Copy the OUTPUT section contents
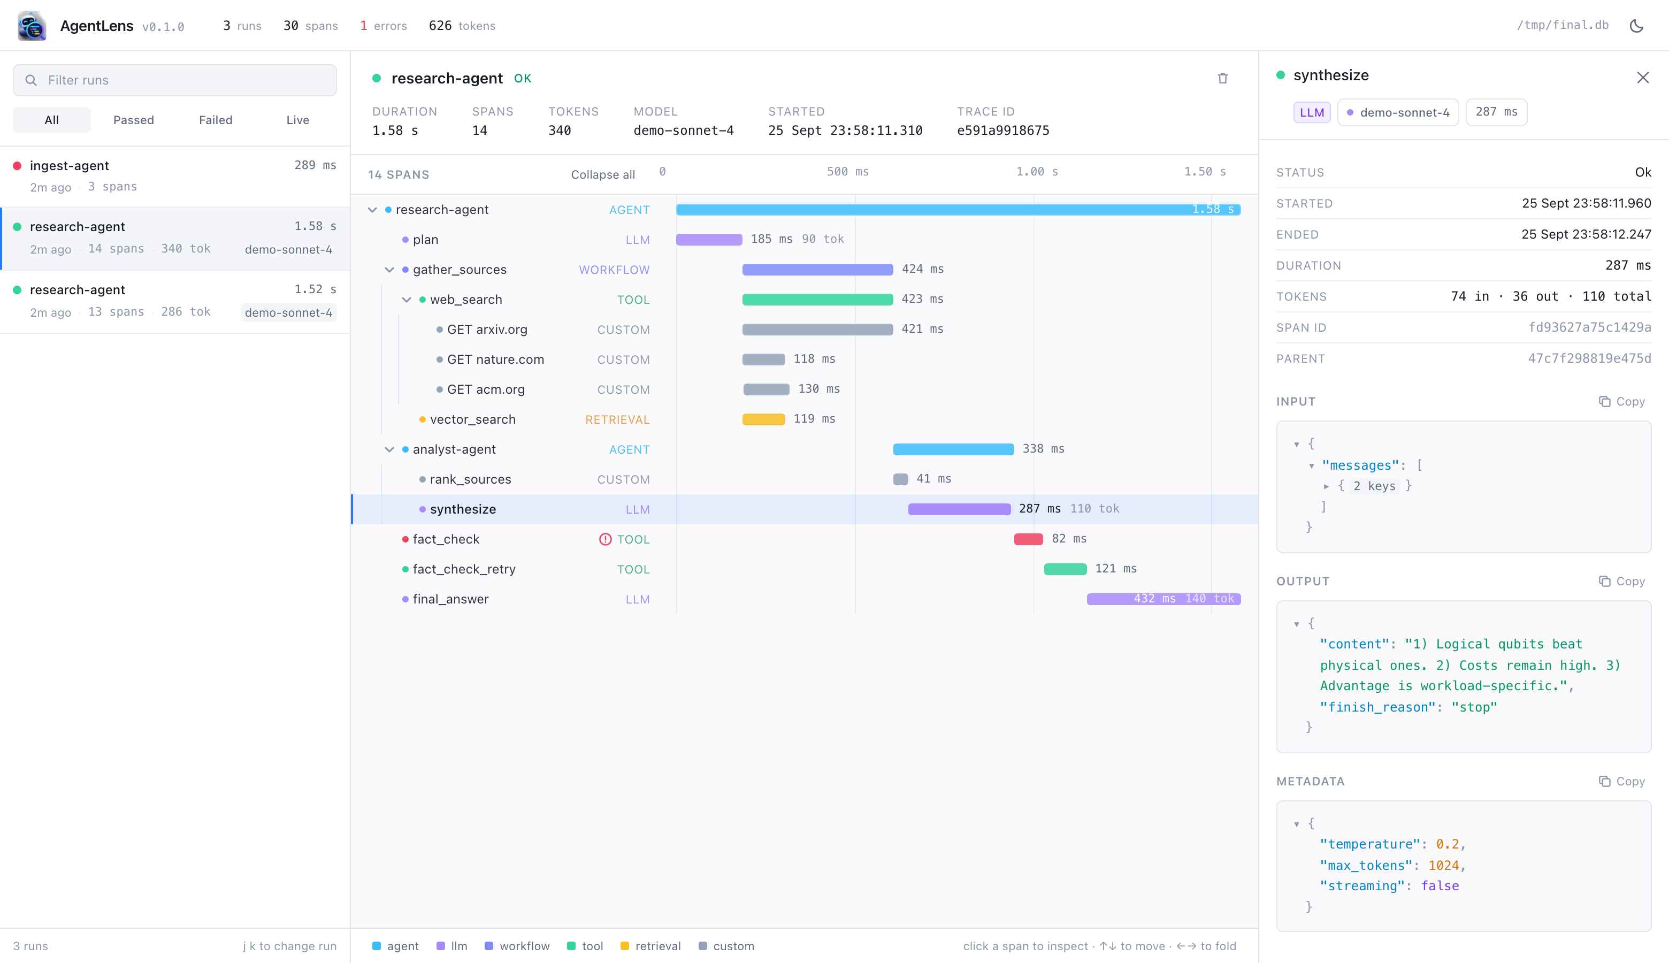The image size is (1669, 963). point(1621,582)
